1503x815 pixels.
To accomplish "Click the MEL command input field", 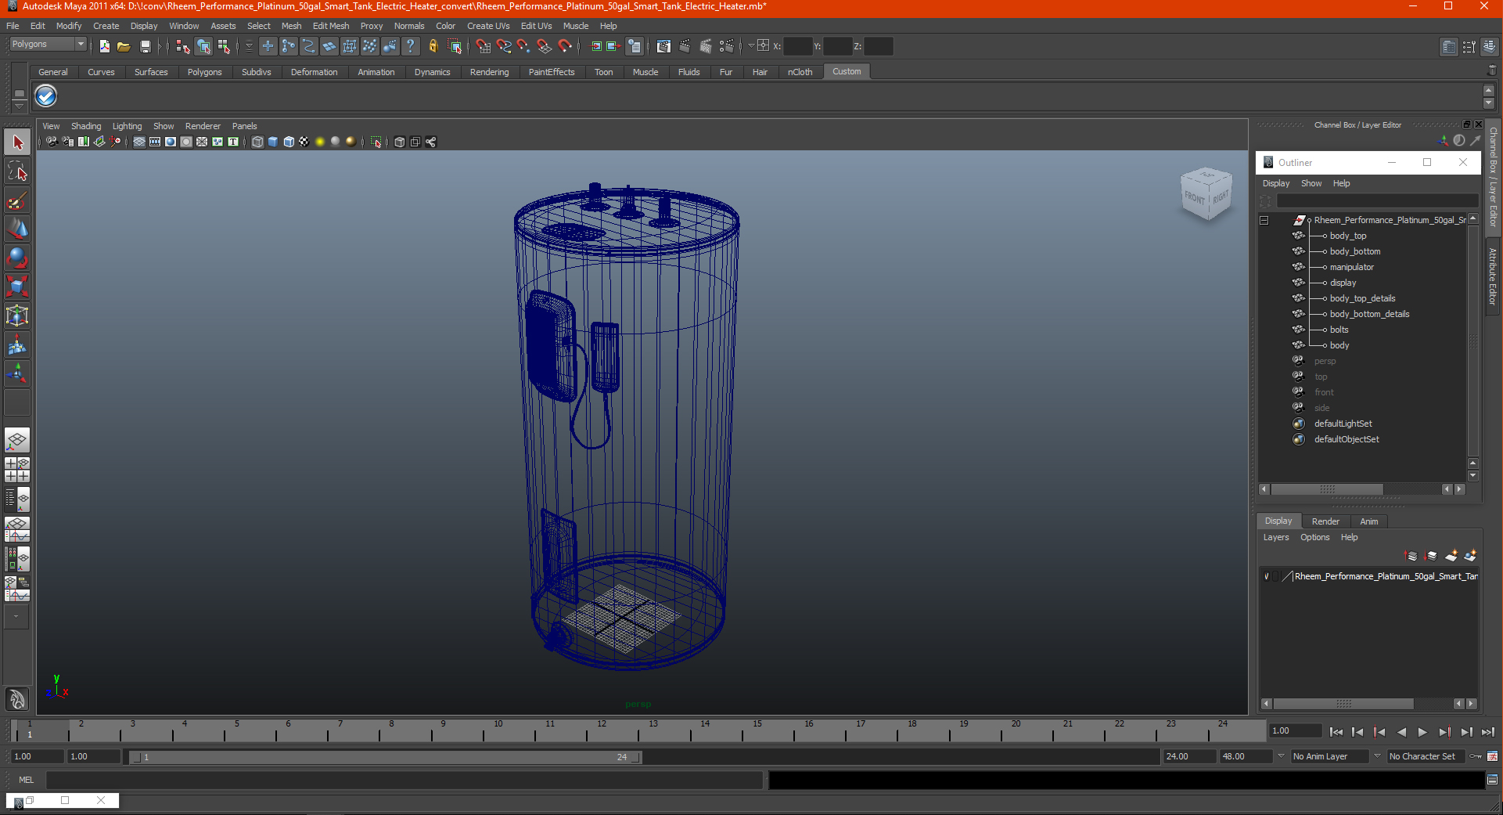I will pos(404,780).
